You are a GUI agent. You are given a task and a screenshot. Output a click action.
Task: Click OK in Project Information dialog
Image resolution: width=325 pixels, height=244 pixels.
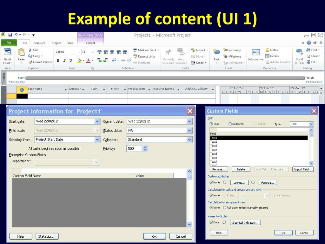155,236
